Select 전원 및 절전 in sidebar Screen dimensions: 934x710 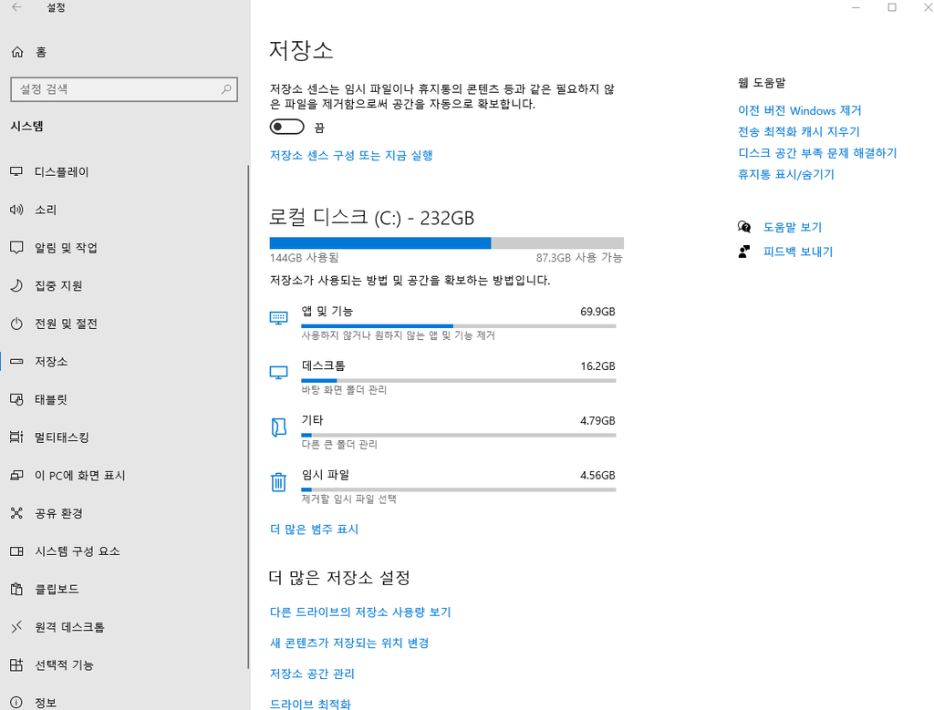pyautogui.click(x=124, y=324)
